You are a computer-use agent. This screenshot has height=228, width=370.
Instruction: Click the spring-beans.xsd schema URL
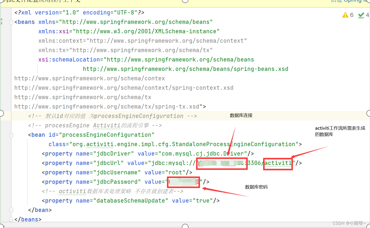point(185,69)
